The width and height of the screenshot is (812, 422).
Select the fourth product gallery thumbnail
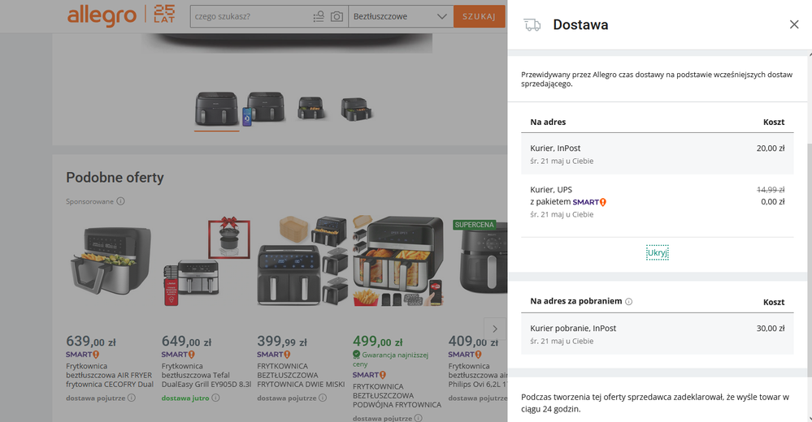pyautogui.click(x=356, y=109)
